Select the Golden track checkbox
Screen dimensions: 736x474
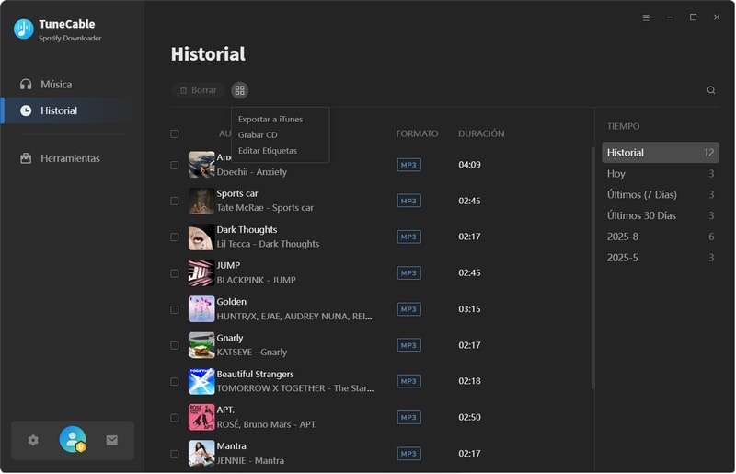[x=175, y=309]
